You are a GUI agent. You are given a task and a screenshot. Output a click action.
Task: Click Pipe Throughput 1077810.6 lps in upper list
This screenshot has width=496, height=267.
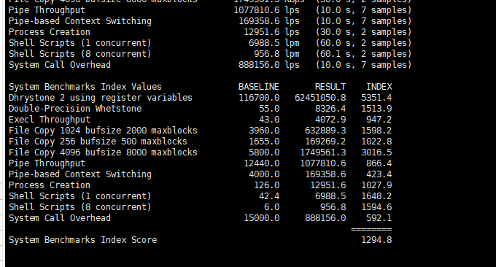266,10
